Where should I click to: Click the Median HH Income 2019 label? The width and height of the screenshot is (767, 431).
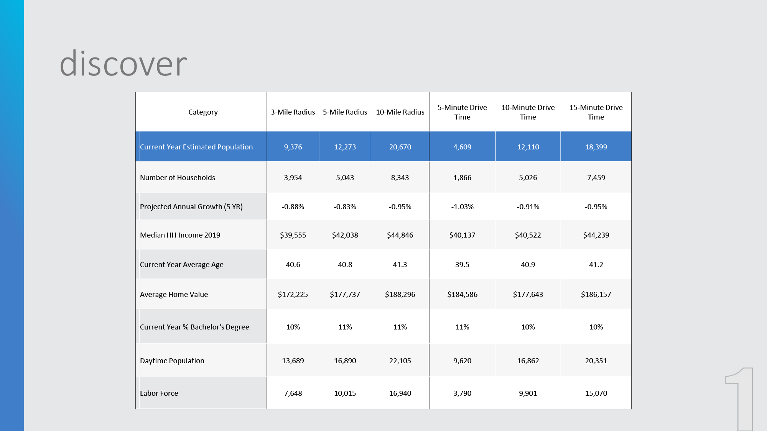coord(180,235)
